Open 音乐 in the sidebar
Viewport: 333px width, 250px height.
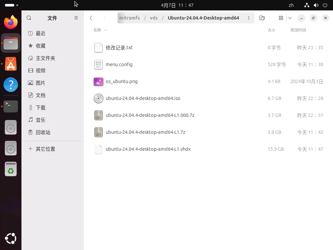[x=52, y=120]
